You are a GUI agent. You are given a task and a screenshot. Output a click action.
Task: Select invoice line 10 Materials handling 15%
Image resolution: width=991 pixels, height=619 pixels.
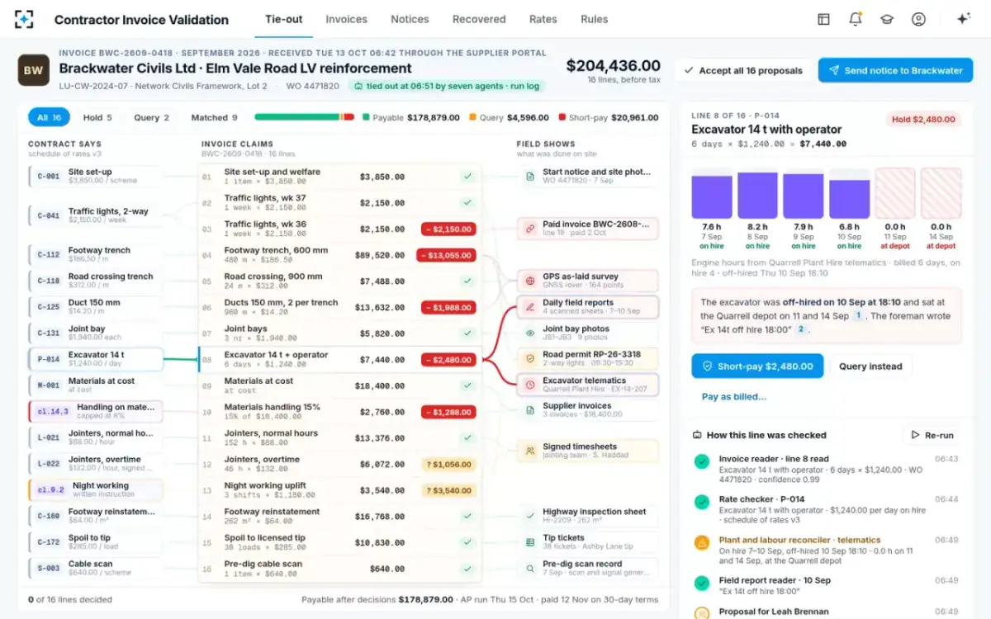(339, 412)
